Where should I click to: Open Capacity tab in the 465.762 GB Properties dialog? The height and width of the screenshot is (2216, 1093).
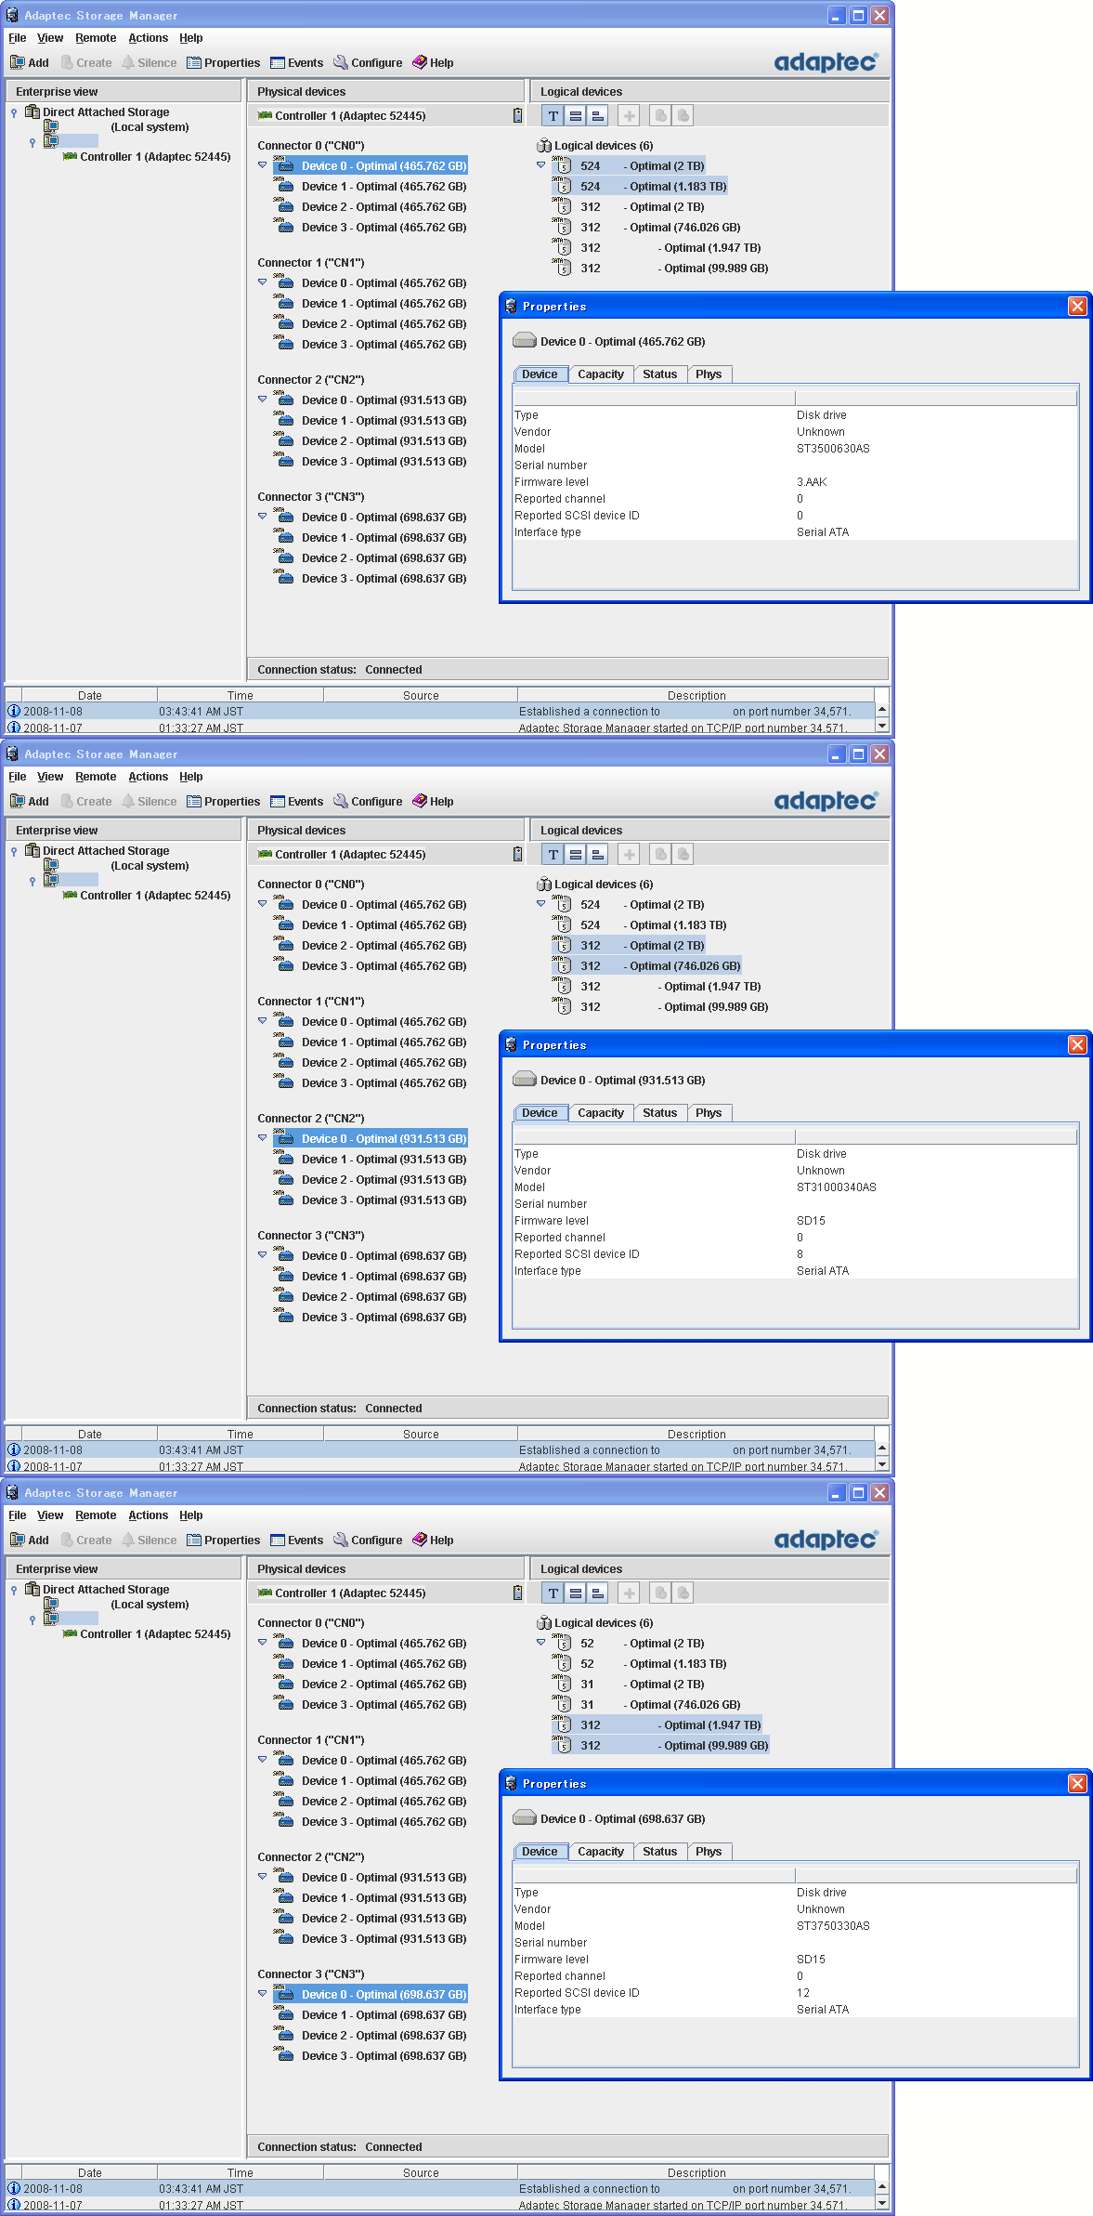click(601, 374)
